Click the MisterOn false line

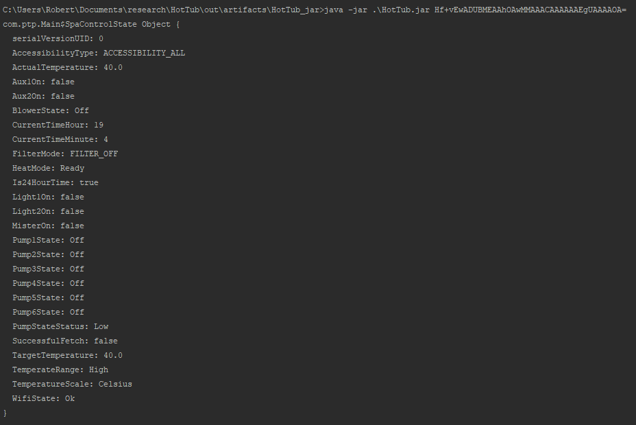(x=48, y=226)
